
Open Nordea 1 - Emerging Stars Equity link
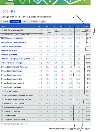tap(17, 59)
